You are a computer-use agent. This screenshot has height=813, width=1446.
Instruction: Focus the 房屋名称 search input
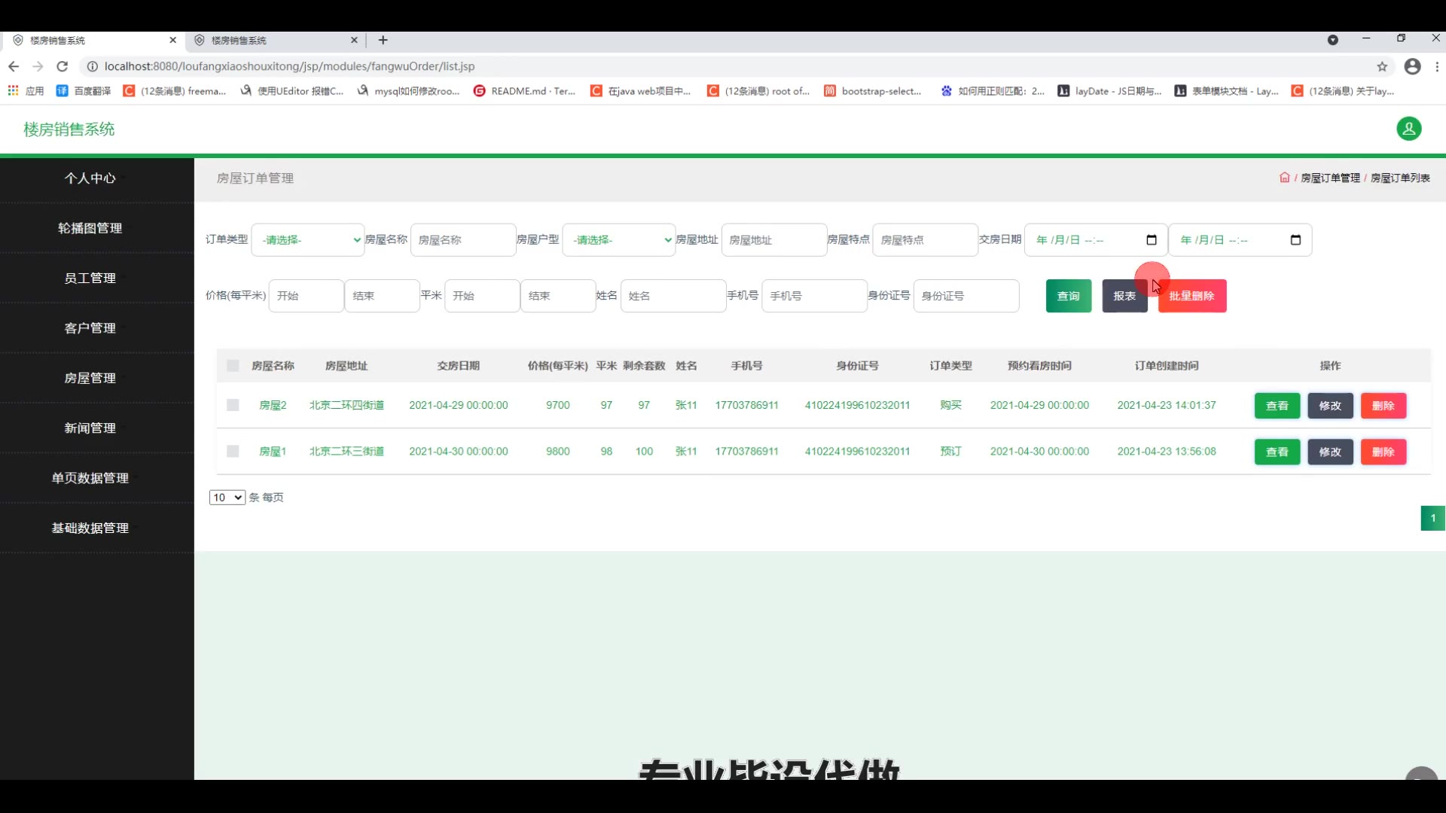[462, 240]
